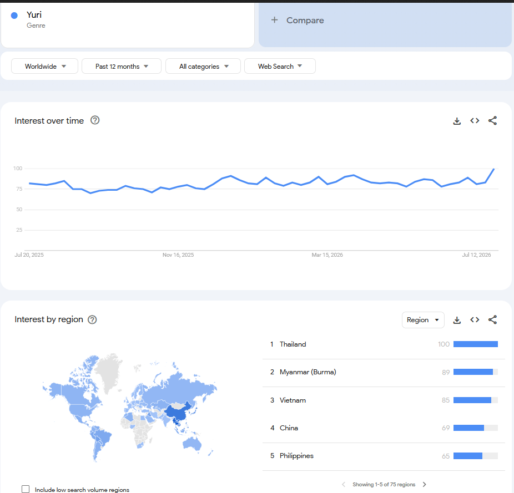Click the Nov 16, 2025 axis label
Screen dimensions: 514x493
point(178,255)
